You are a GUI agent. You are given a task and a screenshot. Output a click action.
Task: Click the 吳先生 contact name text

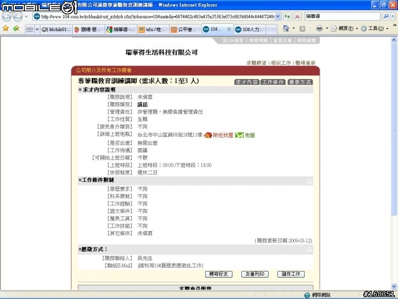[x=145, y=259]
